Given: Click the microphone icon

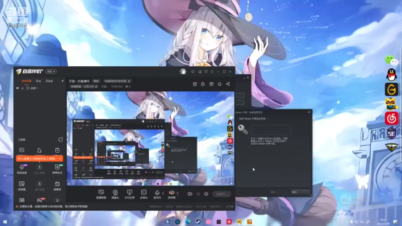Looking at the screenshot, I should [157, 192].
